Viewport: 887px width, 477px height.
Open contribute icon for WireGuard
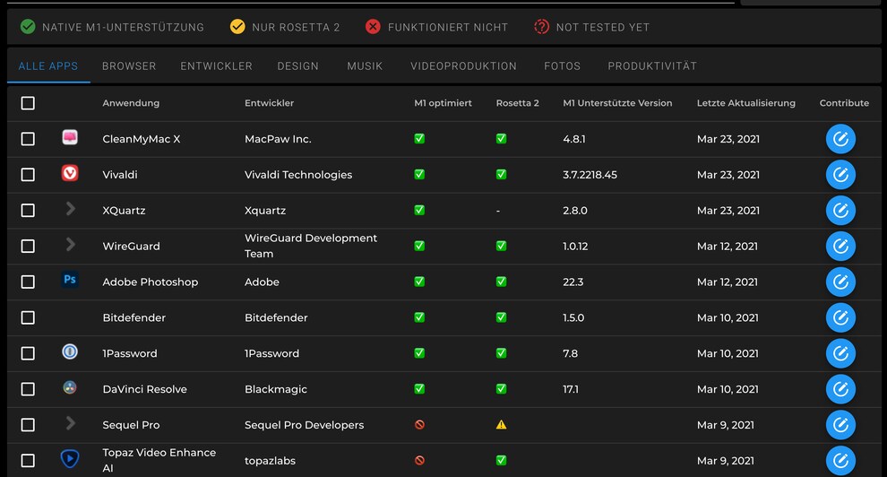point(840,247)
